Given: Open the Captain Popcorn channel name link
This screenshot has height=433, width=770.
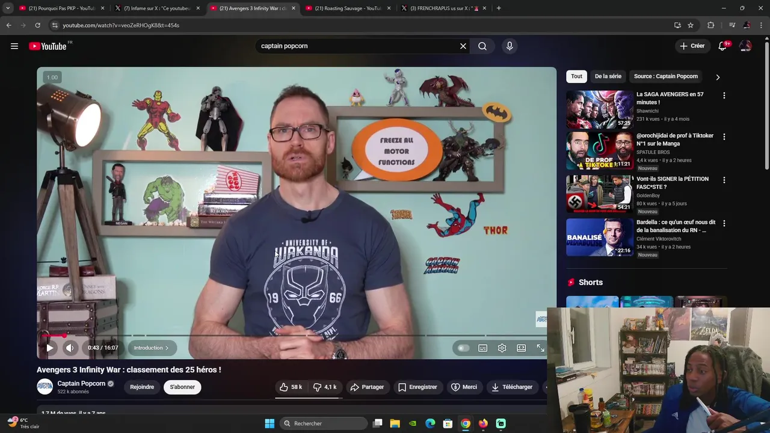Looking at the screenshot, I should pos(81,384).
